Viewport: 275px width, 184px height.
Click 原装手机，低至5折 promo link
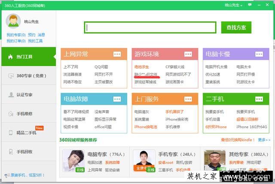tap(27, 175)
